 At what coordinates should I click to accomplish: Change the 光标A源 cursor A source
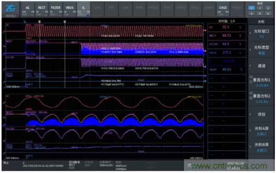tap(261, 131)
